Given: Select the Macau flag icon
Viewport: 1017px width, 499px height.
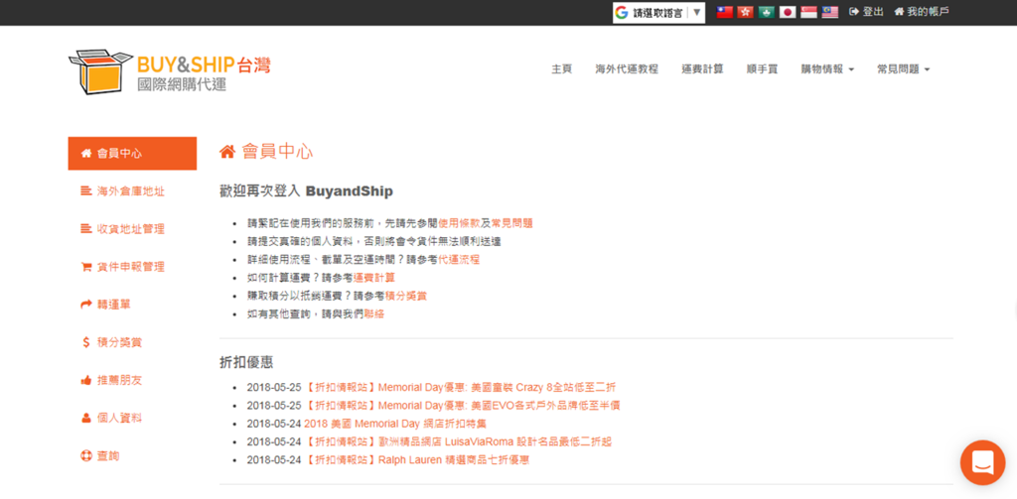Looking at the screenshot, I should [767, 12].
